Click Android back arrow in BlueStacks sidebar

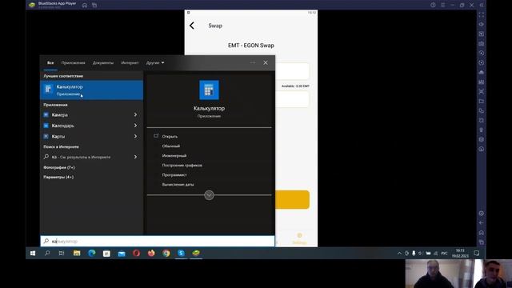[x=482, y=222]
